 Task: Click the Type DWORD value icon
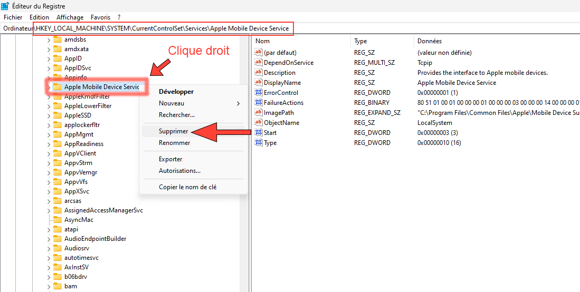[258, 142]
